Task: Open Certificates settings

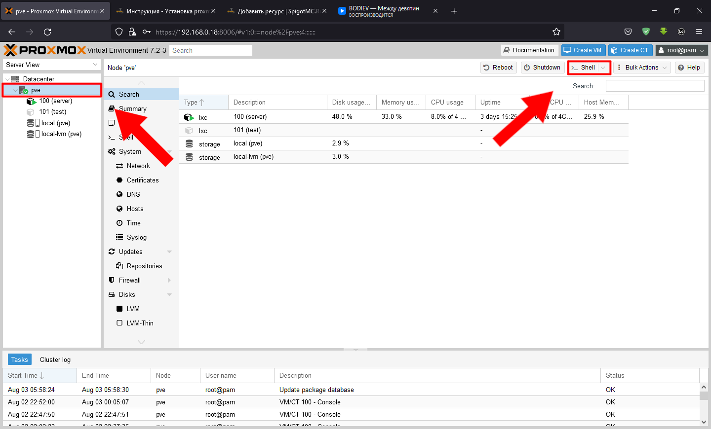Action: [141, 180]
